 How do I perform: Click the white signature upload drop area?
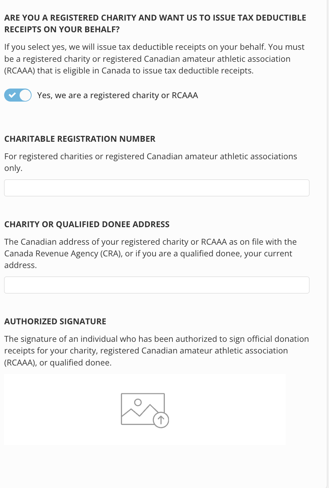click(x=145, y=410)
